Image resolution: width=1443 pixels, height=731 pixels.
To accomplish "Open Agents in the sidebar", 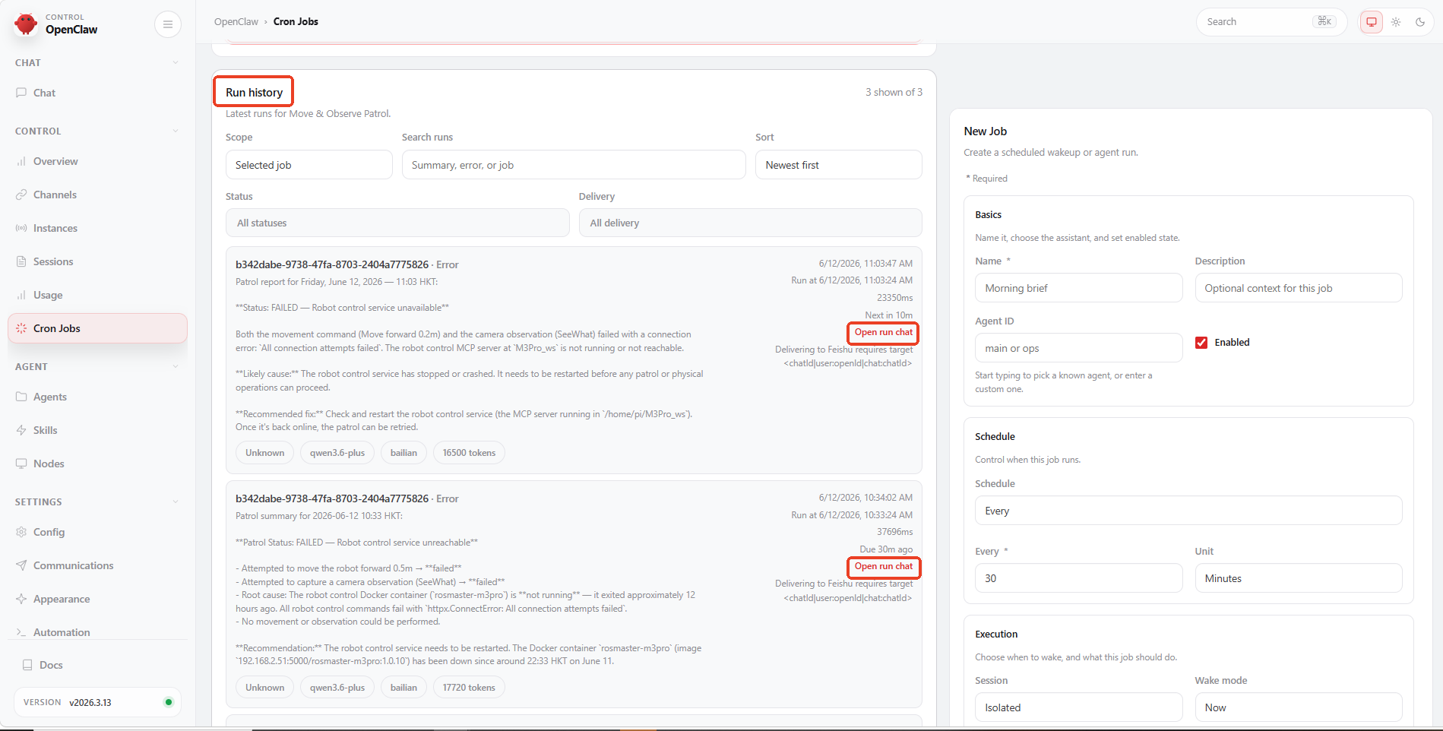I will (97, 397).
